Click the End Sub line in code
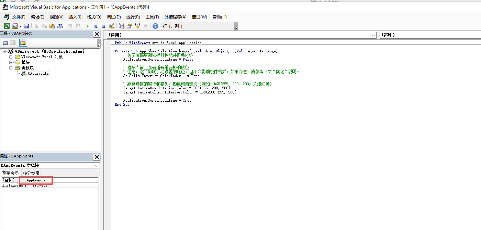Screen dimensions: 481x230 point(122,104)
